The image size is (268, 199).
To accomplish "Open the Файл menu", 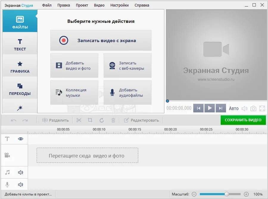I will [47, 5].
